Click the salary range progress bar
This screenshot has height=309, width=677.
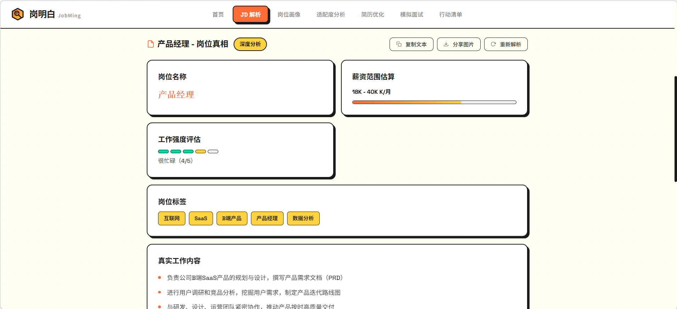434,102
